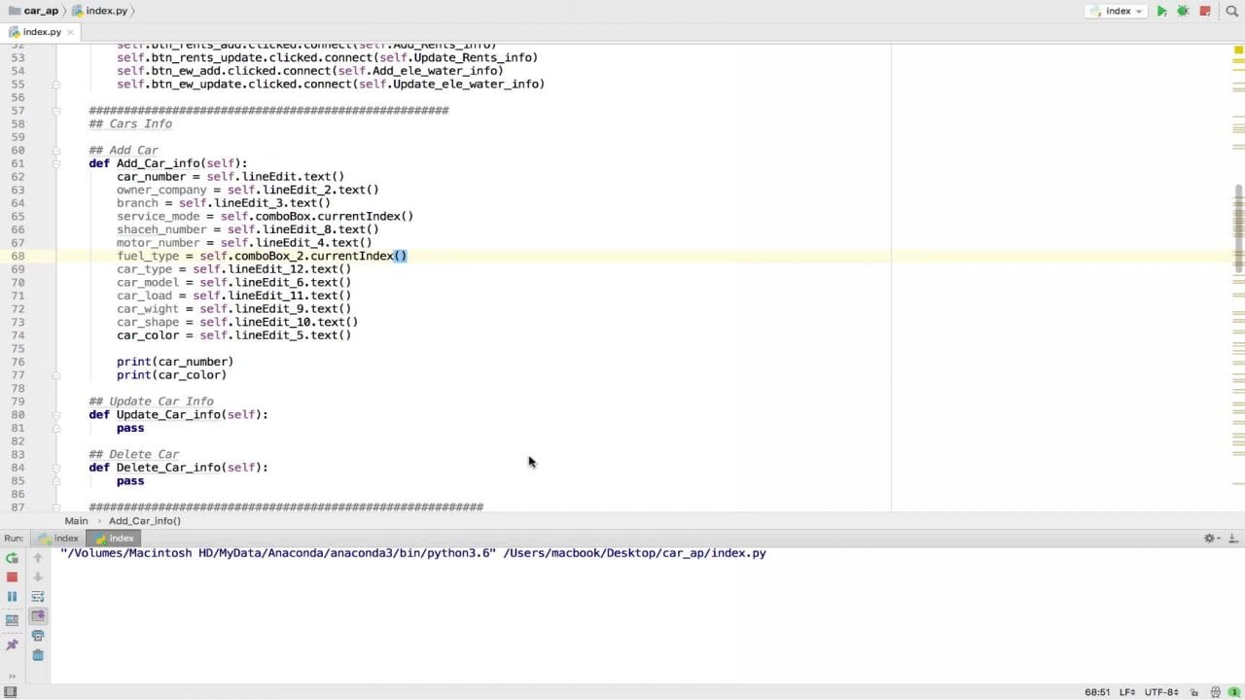Toggle scroll to end of console
Screen dimensions: 1245x700
pyautogui.click(x=38, y=616)
